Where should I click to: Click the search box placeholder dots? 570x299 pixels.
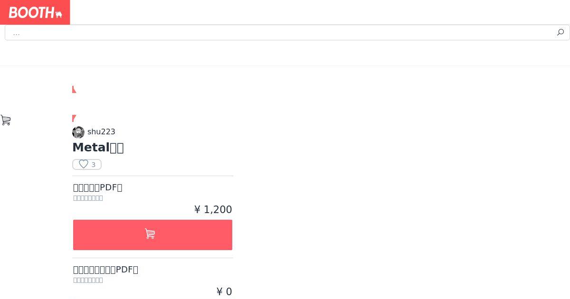click(16, 33)
